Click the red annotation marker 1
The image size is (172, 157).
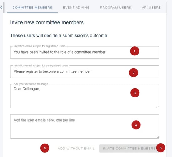tap(134, 51)
